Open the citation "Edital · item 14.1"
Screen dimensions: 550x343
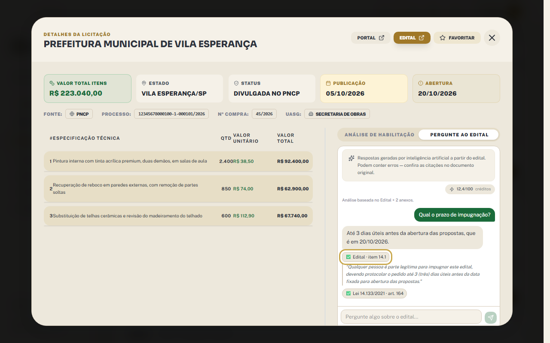click(x=366, y=257)
